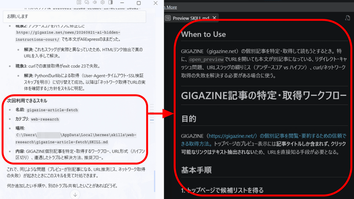354x199 pixels.
Task: Click the 'お願いします' message field
Action: click(x=74, y=17)
